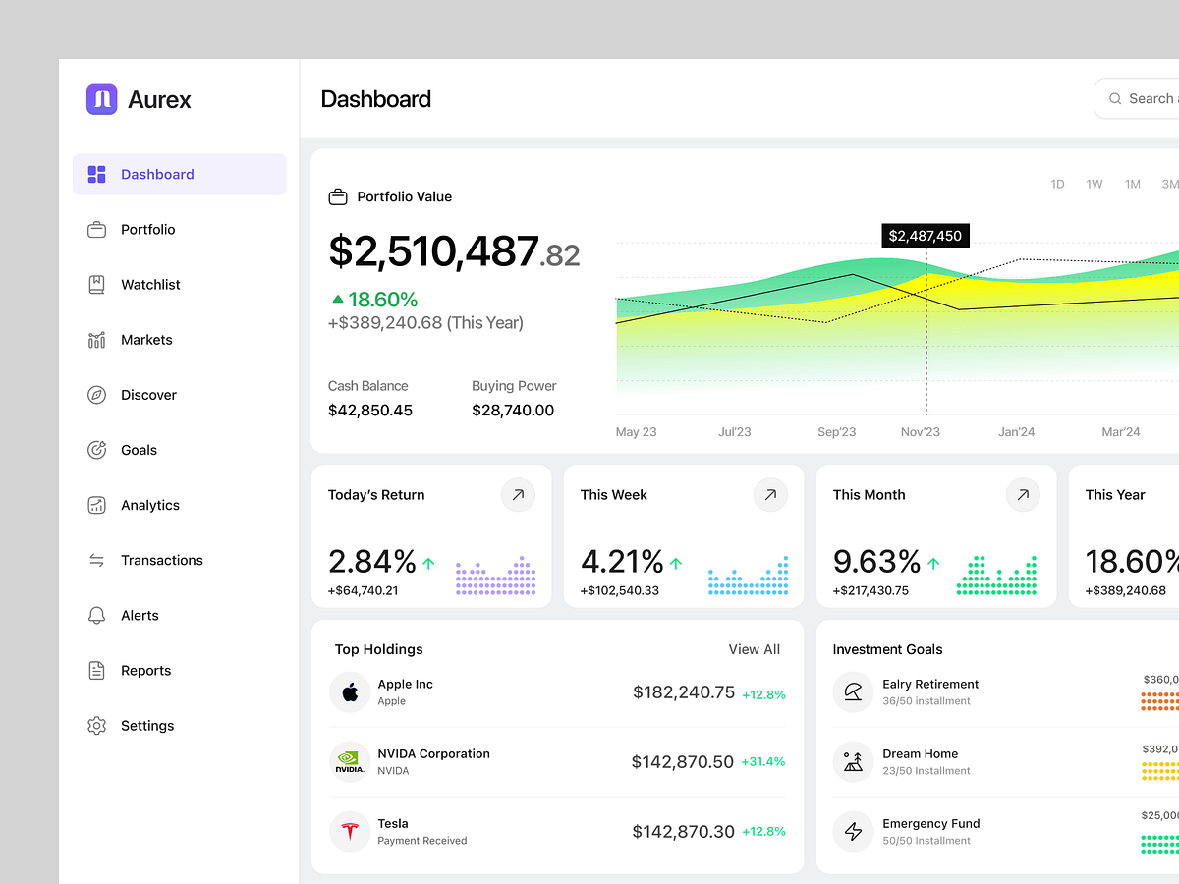Click the Portfolio Value briefcase icon
The image size is (1179, 884).
pyautogui.click(x=338, y=196)
